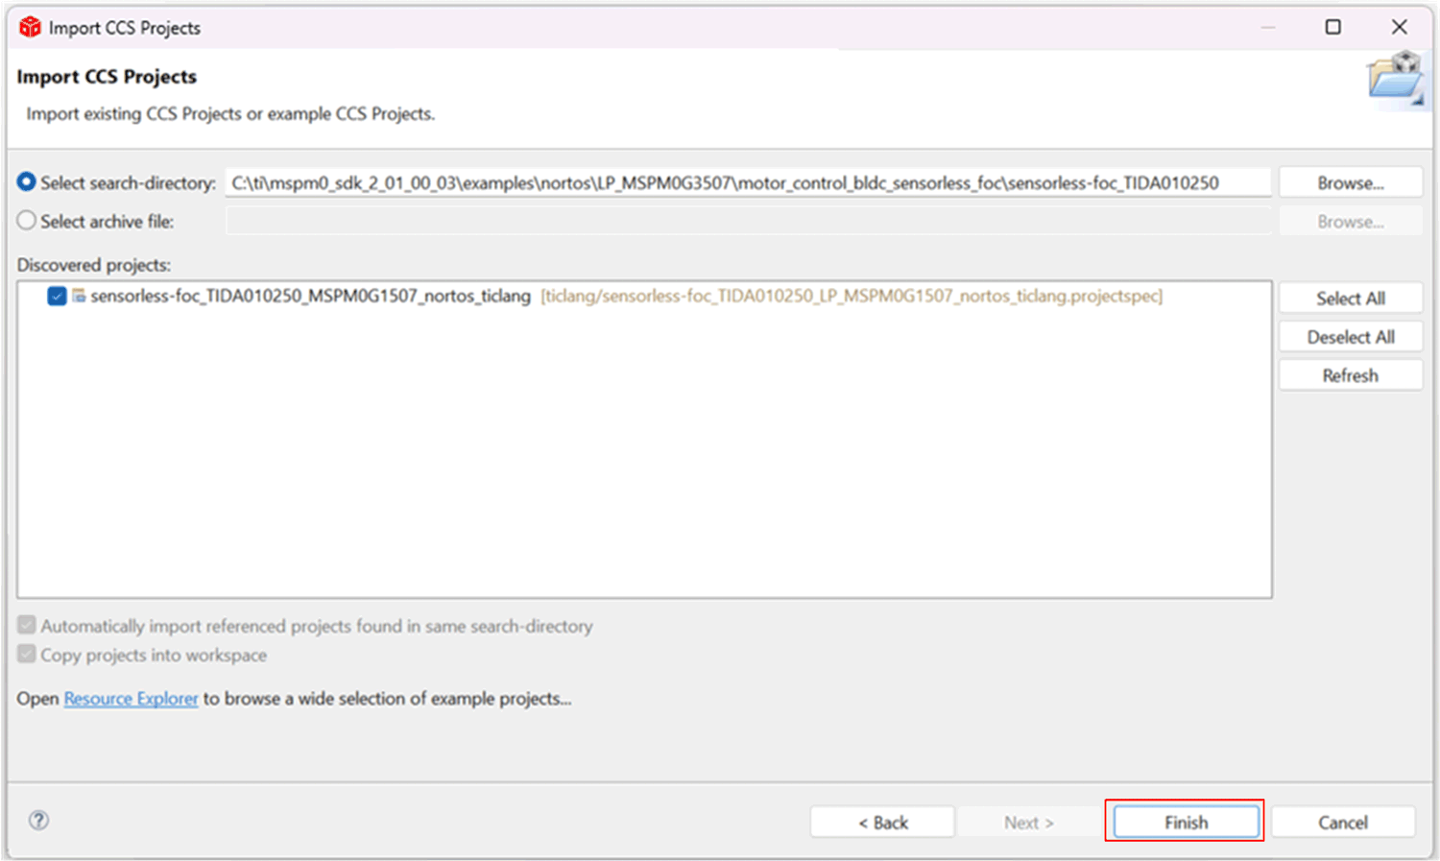
Task: Toggle Automatically import referenced projects checkbox
Action: (27, 626)
